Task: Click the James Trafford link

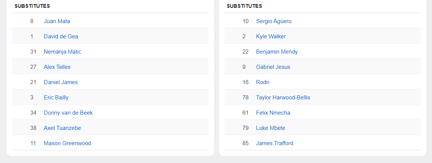Action: 275,143
